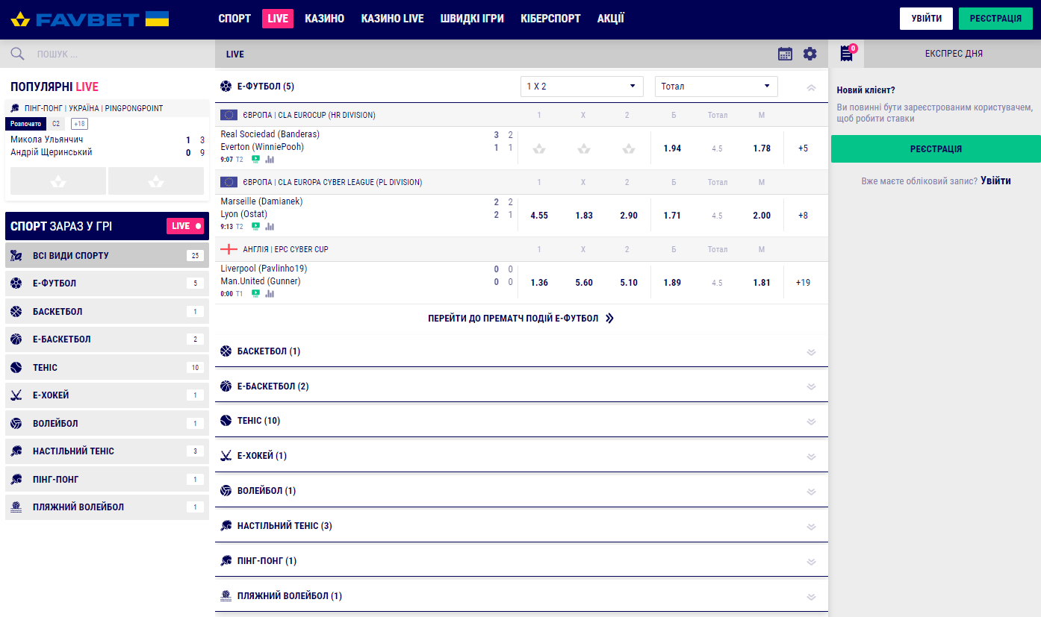
Task: Click the Europe flag for CLA Eurocup
Action: click(229, 115)
